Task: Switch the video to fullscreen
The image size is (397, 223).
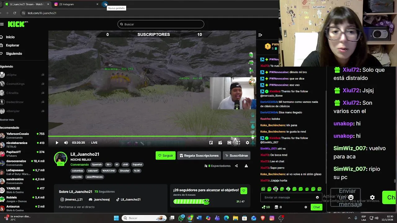Action: [238, 143]
